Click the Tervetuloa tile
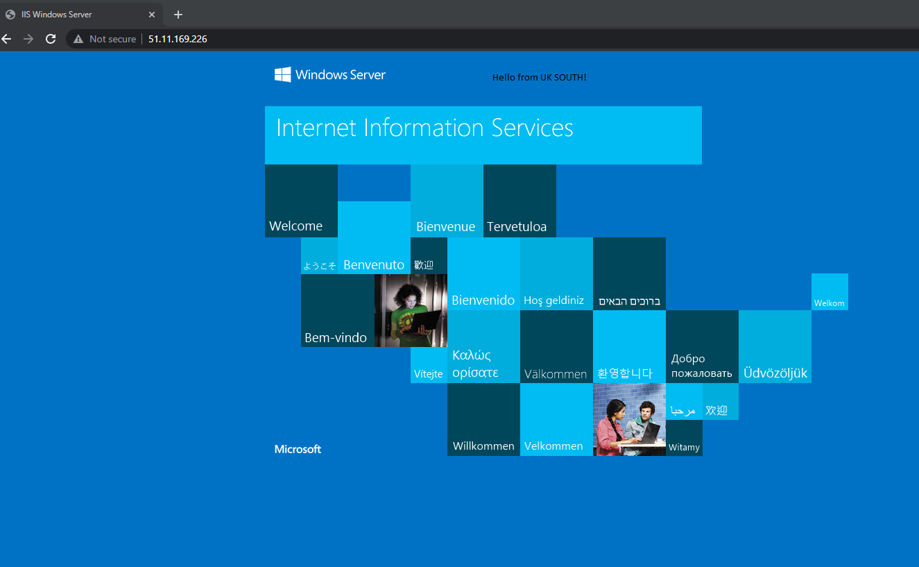Screen dimensions: 919x567 pos(519,201)
